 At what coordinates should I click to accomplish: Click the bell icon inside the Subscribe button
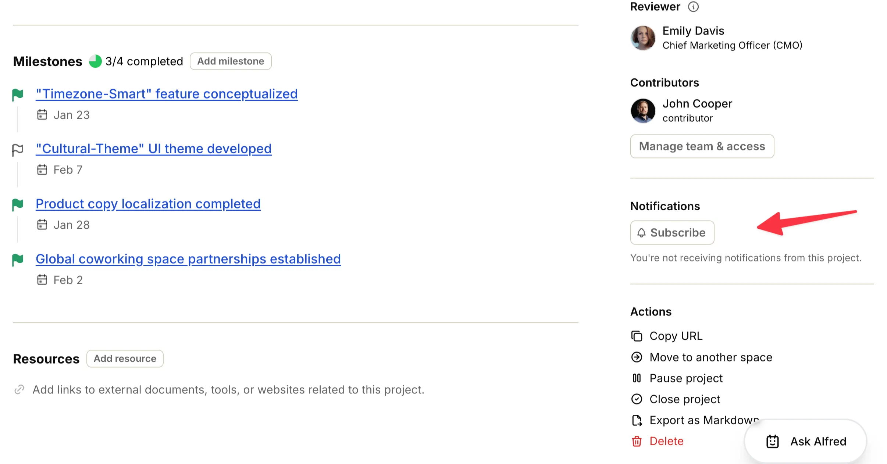[x=641, y=232]
